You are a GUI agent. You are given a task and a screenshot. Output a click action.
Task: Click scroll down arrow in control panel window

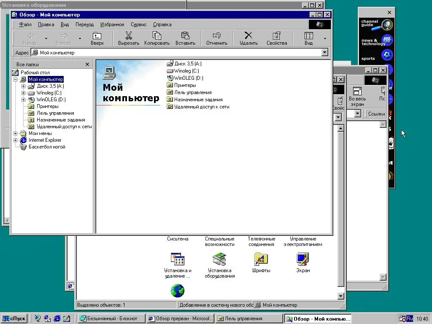340,296
